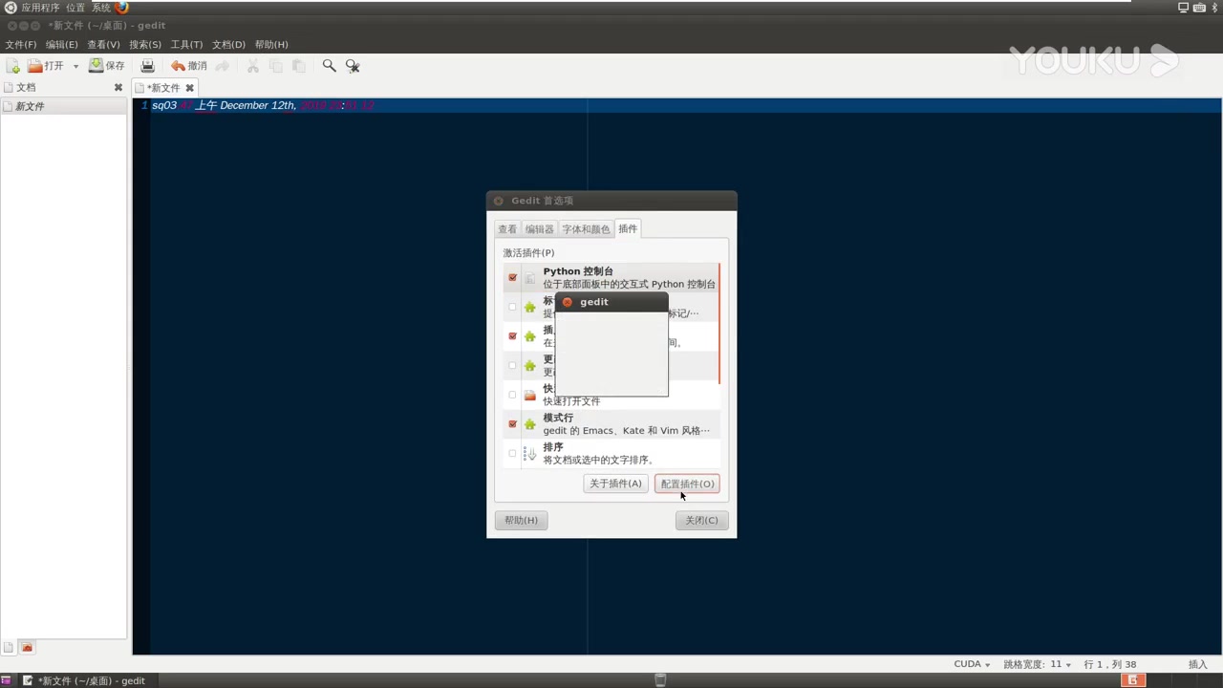Create a new document using the toolbar icon
The image size is (1223, 688).
pos(13,65)
